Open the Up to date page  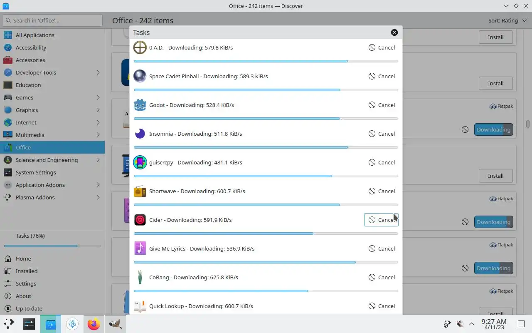(x=52, y=308)
